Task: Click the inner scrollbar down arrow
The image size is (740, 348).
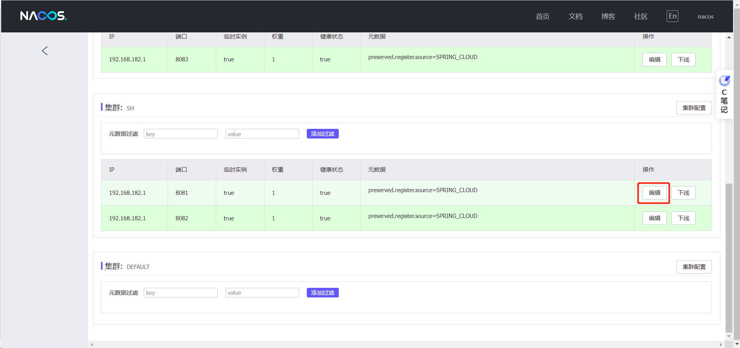Action: tap(729, 336)
